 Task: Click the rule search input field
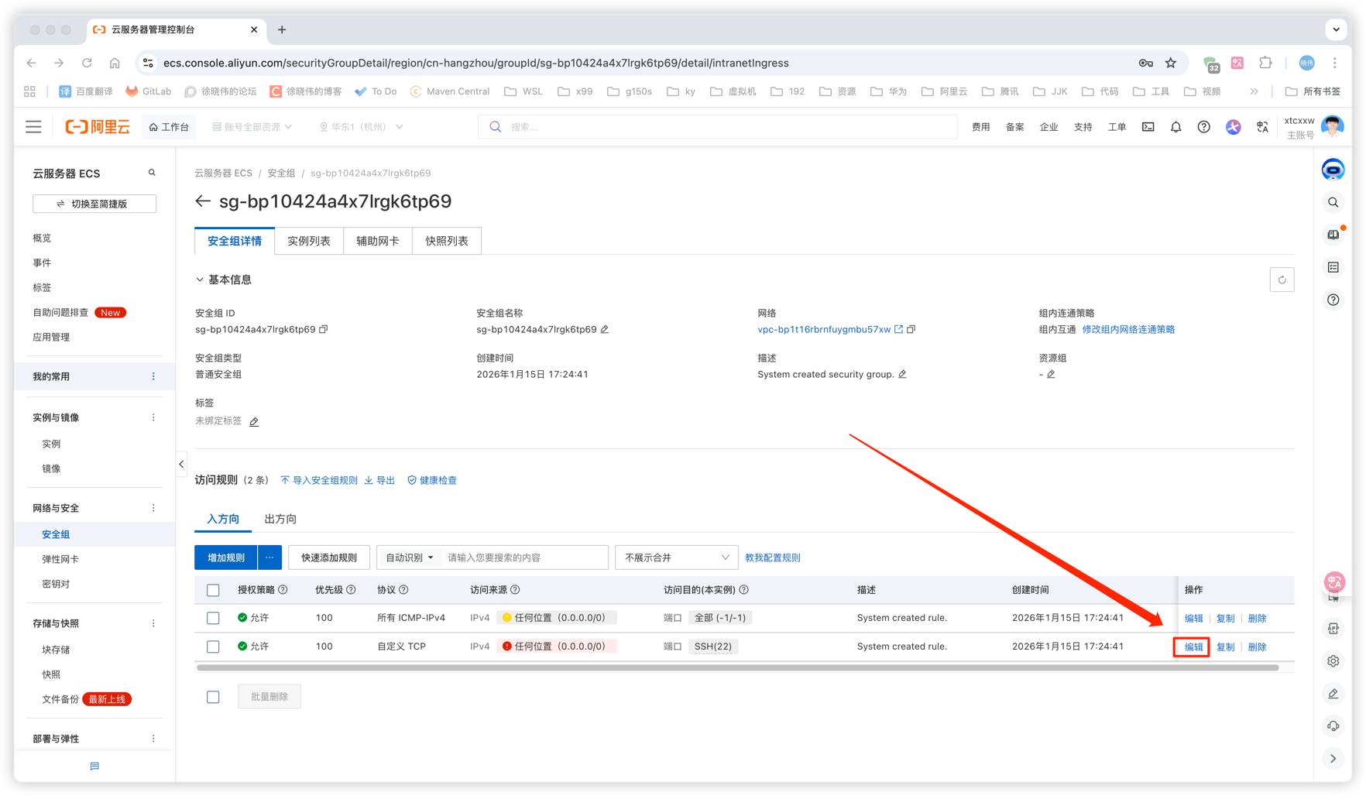tap(523, 558)
